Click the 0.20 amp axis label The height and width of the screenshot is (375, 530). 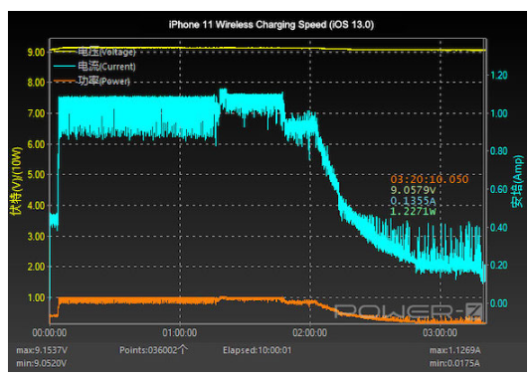pos(499,265)
